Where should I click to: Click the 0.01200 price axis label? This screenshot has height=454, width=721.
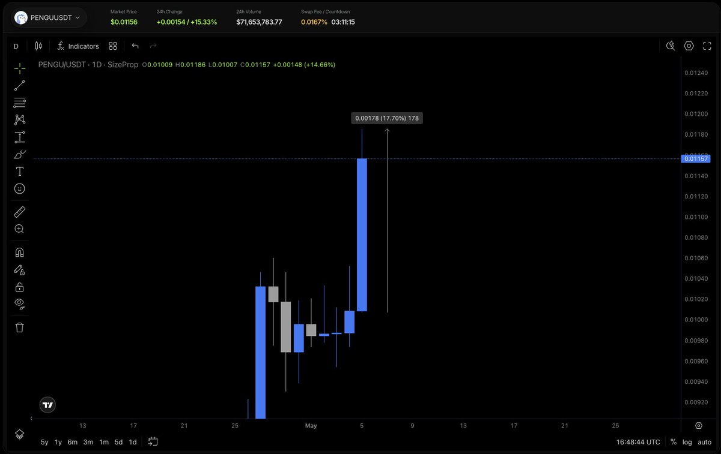[696, 114]
